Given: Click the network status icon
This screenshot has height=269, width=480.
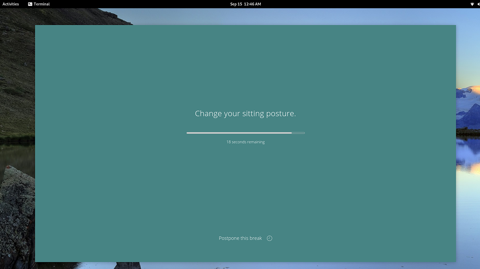Looking at the screenshot, I should click(x=472, y=4).
